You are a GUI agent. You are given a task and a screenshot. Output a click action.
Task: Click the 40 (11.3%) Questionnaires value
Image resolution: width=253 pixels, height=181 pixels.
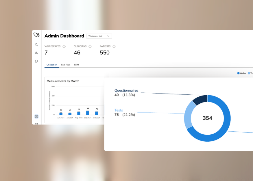tap(125, 95)
